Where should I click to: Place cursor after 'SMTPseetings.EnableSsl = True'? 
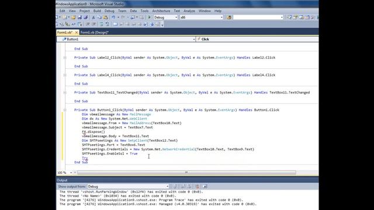[x=138, y=153]
